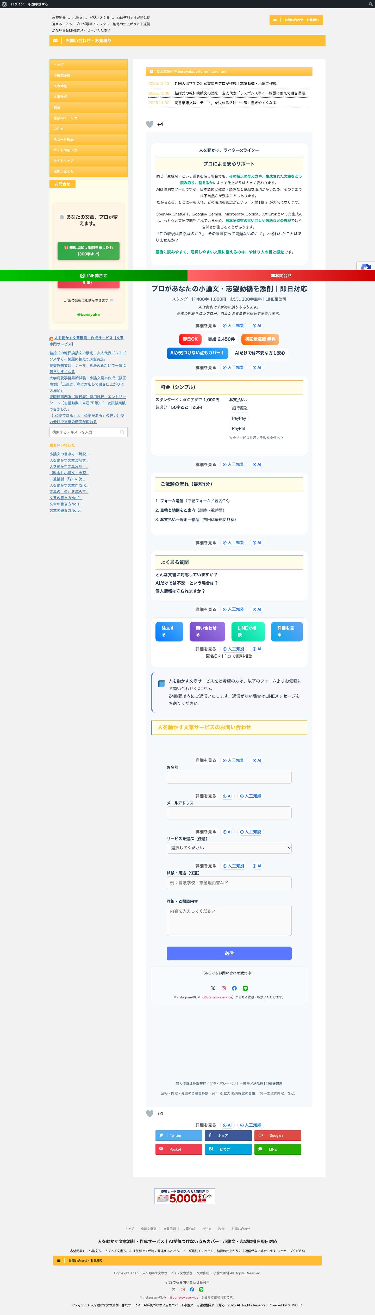Click the お名前 text field
Screen dimensions: 375x1315
pos(229,777)
